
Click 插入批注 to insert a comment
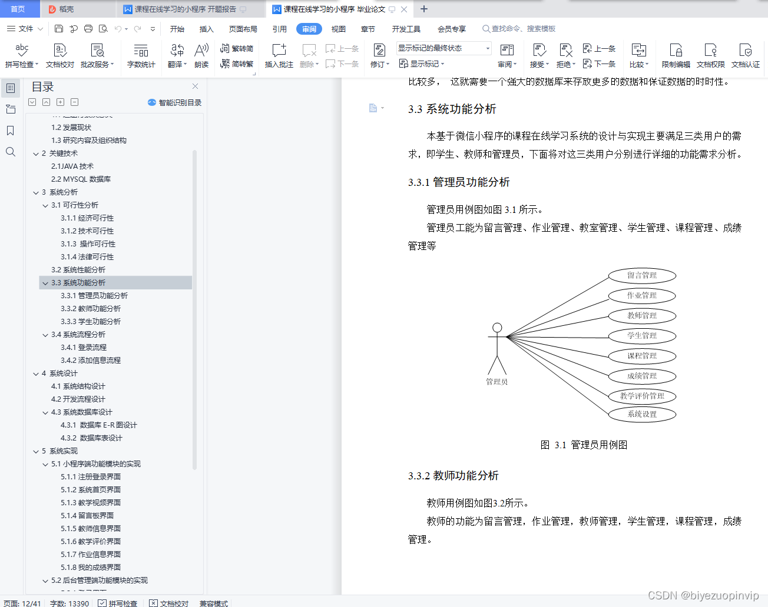279,56
